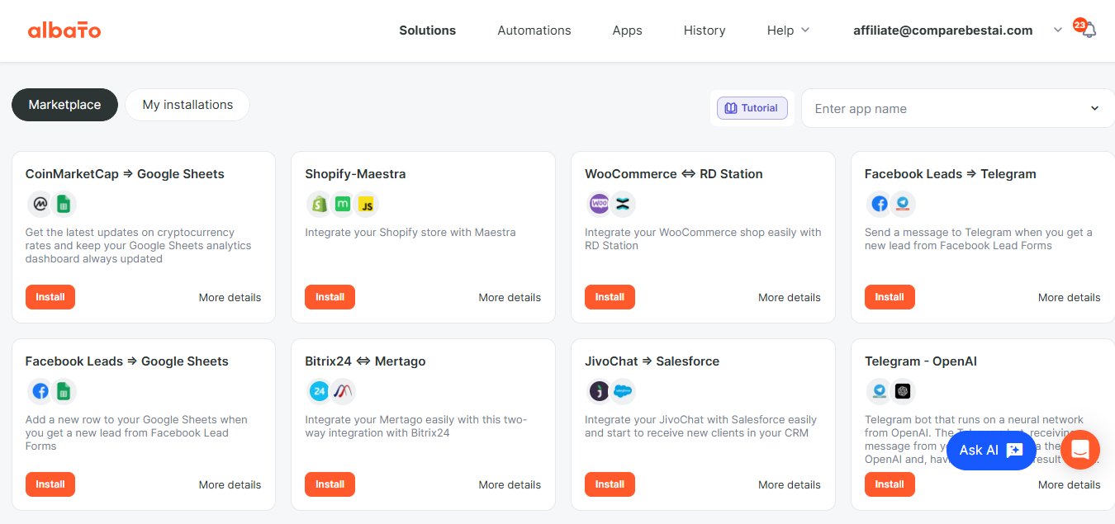Click the Albato logo
The width and height of the screenshot is (1115, 524).
point(64,31)
